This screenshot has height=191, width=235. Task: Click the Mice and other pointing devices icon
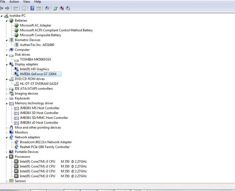pyautogui.click(x=11, y=128)
